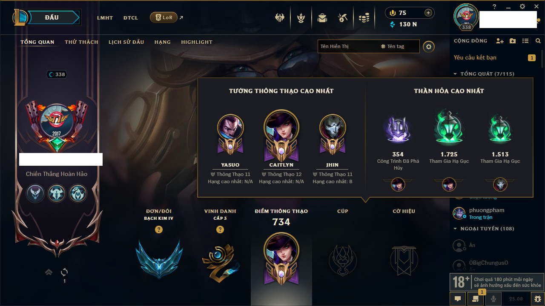The image size is (545, 306).
Task: Open the Store coins icon
Action: pyautogui.click(x=364, y=18)
